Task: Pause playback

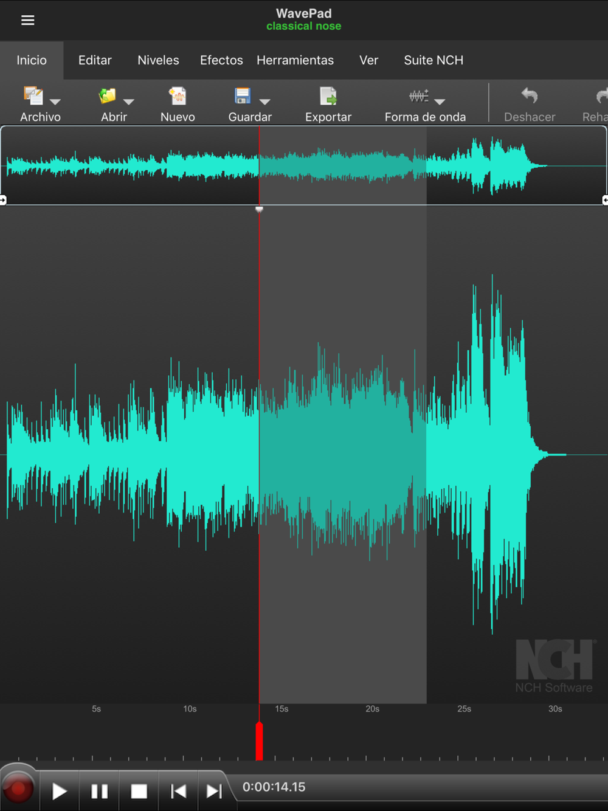Action: [x=99, y=791]
